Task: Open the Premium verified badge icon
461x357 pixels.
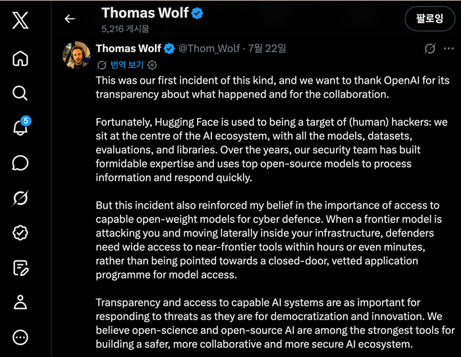Action: coord(20,233)
